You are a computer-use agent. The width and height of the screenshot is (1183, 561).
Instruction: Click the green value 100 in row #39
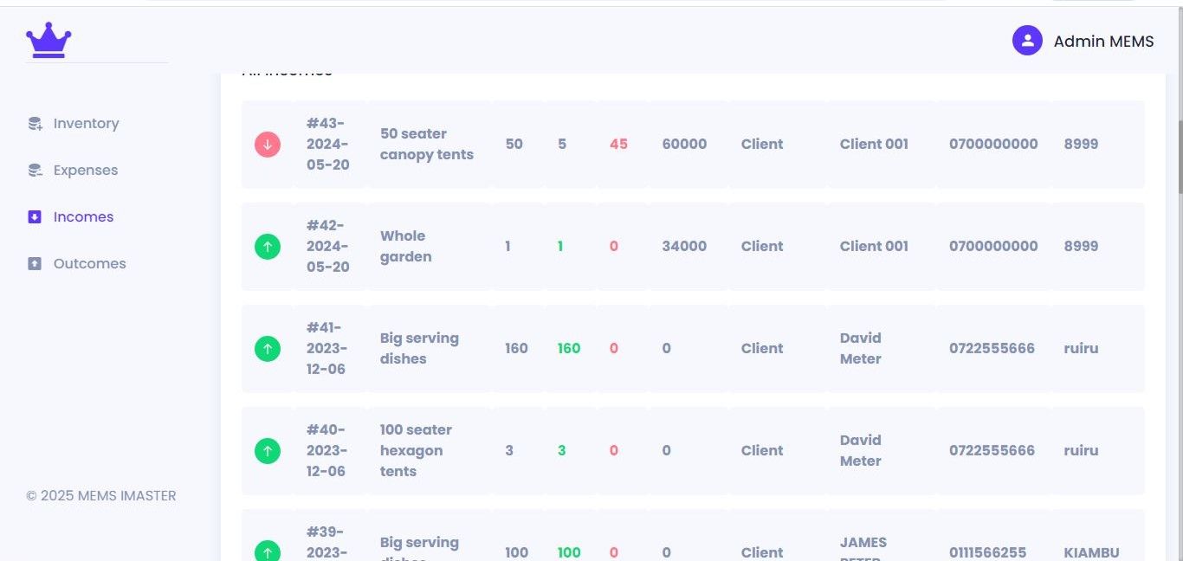pyautogui.click(x=569, y=552)
